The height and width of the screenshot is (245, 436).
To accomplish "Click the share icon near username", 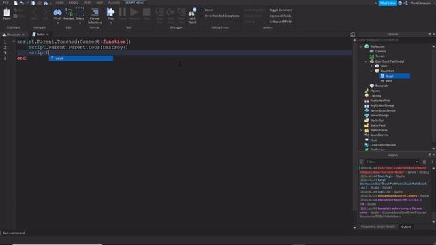I will [406, 3].
